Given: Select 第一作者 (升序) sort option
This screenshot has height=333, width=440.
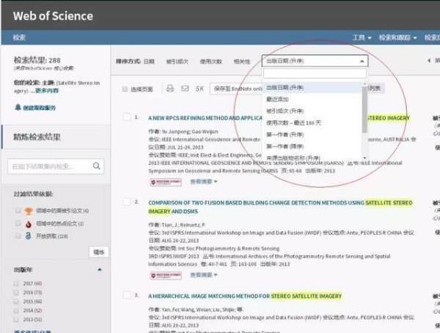Looking at the screenshot, I should point(312,135).
